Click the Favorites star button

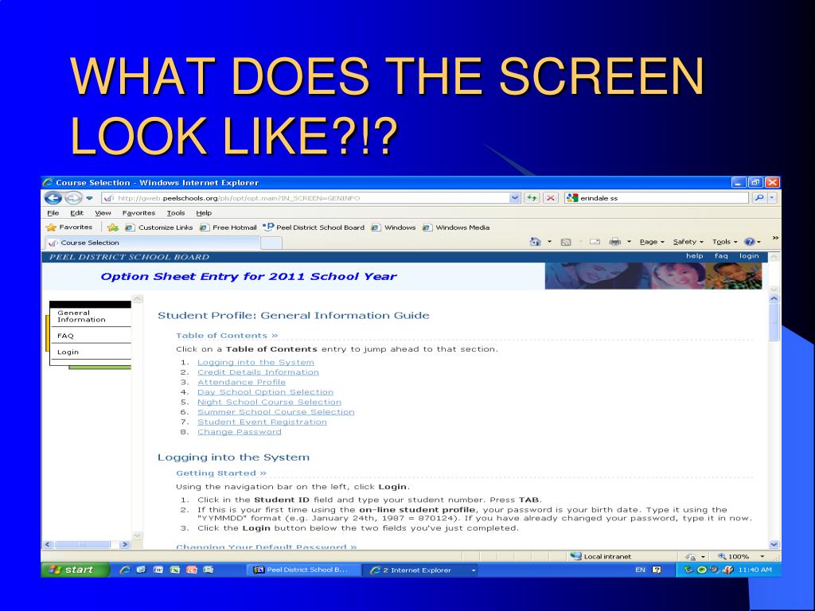69,227
